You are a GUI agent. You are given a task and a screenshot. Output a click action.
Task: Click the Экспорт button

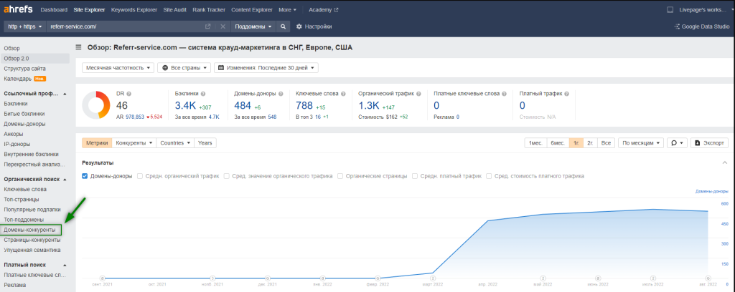tap(709, 143)
